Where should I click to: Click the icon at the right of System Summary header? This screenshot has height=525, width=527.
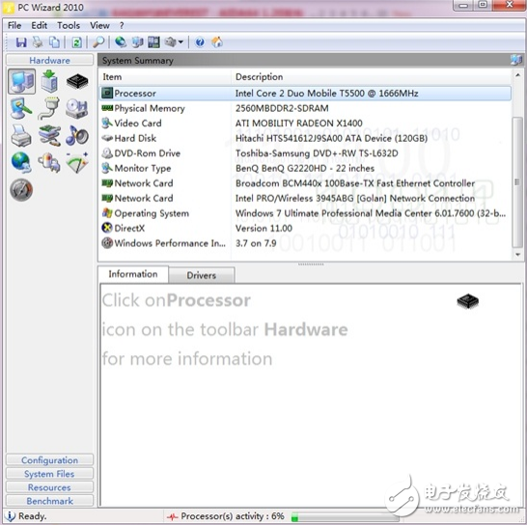516,60
